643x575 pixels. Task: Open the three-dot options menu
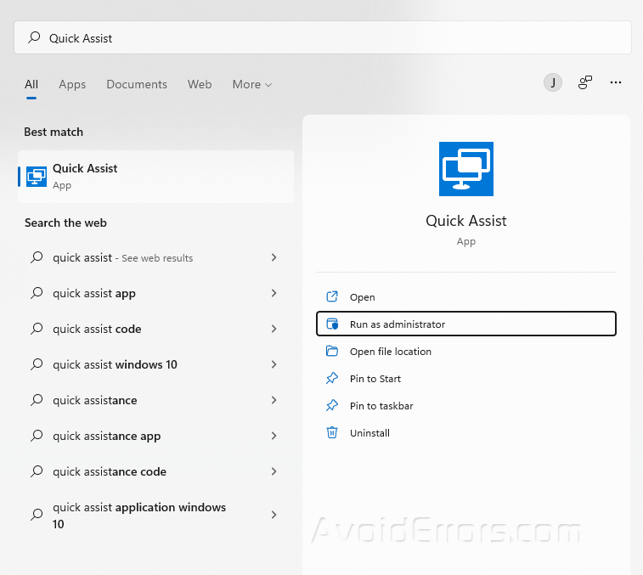click(616, 82)
